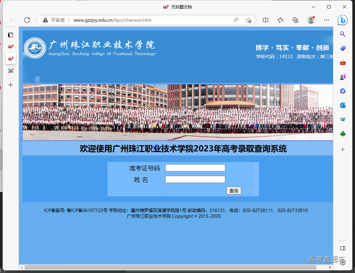Open the Favorites bar panel

(x=280, y=20)
